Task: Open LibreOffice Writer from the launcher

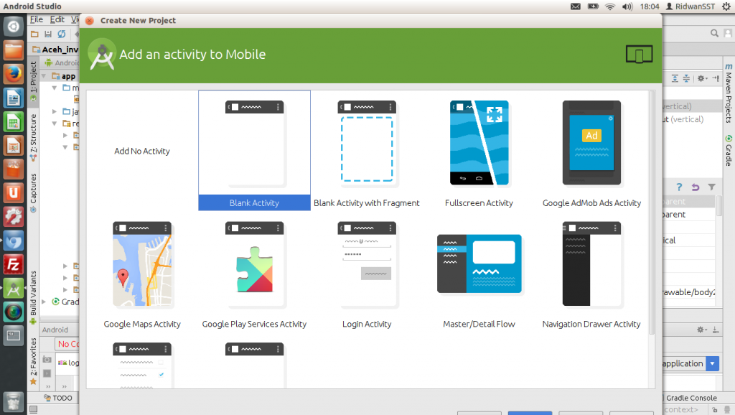Action: (13, 98)
